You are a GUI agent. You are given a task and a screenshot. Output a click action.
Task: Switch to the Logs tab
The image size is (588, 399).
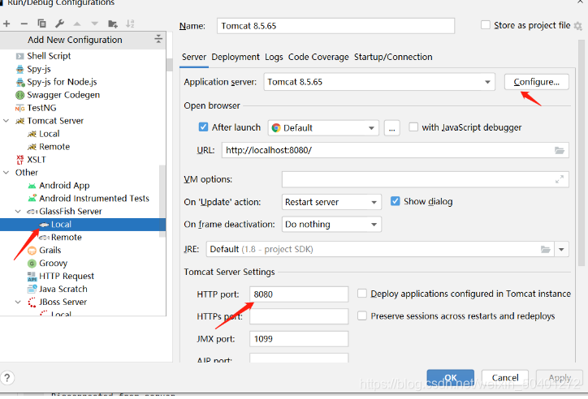[x=274, y=57]
